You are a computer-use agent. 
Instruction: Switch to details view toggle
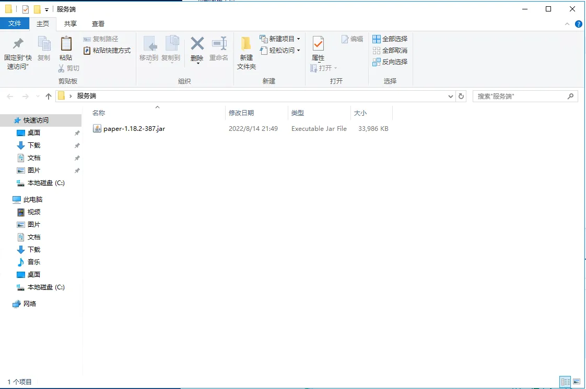tap(565, 382)
